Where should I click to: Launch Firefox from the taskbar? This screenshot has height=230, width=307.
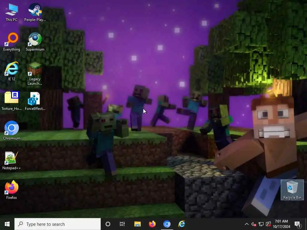pos(152,224)
